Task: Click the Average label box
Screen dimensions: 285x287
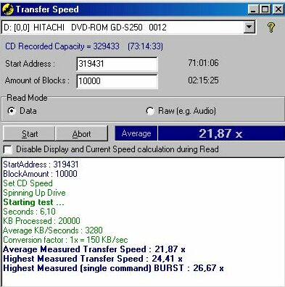Action: [136, 133]
